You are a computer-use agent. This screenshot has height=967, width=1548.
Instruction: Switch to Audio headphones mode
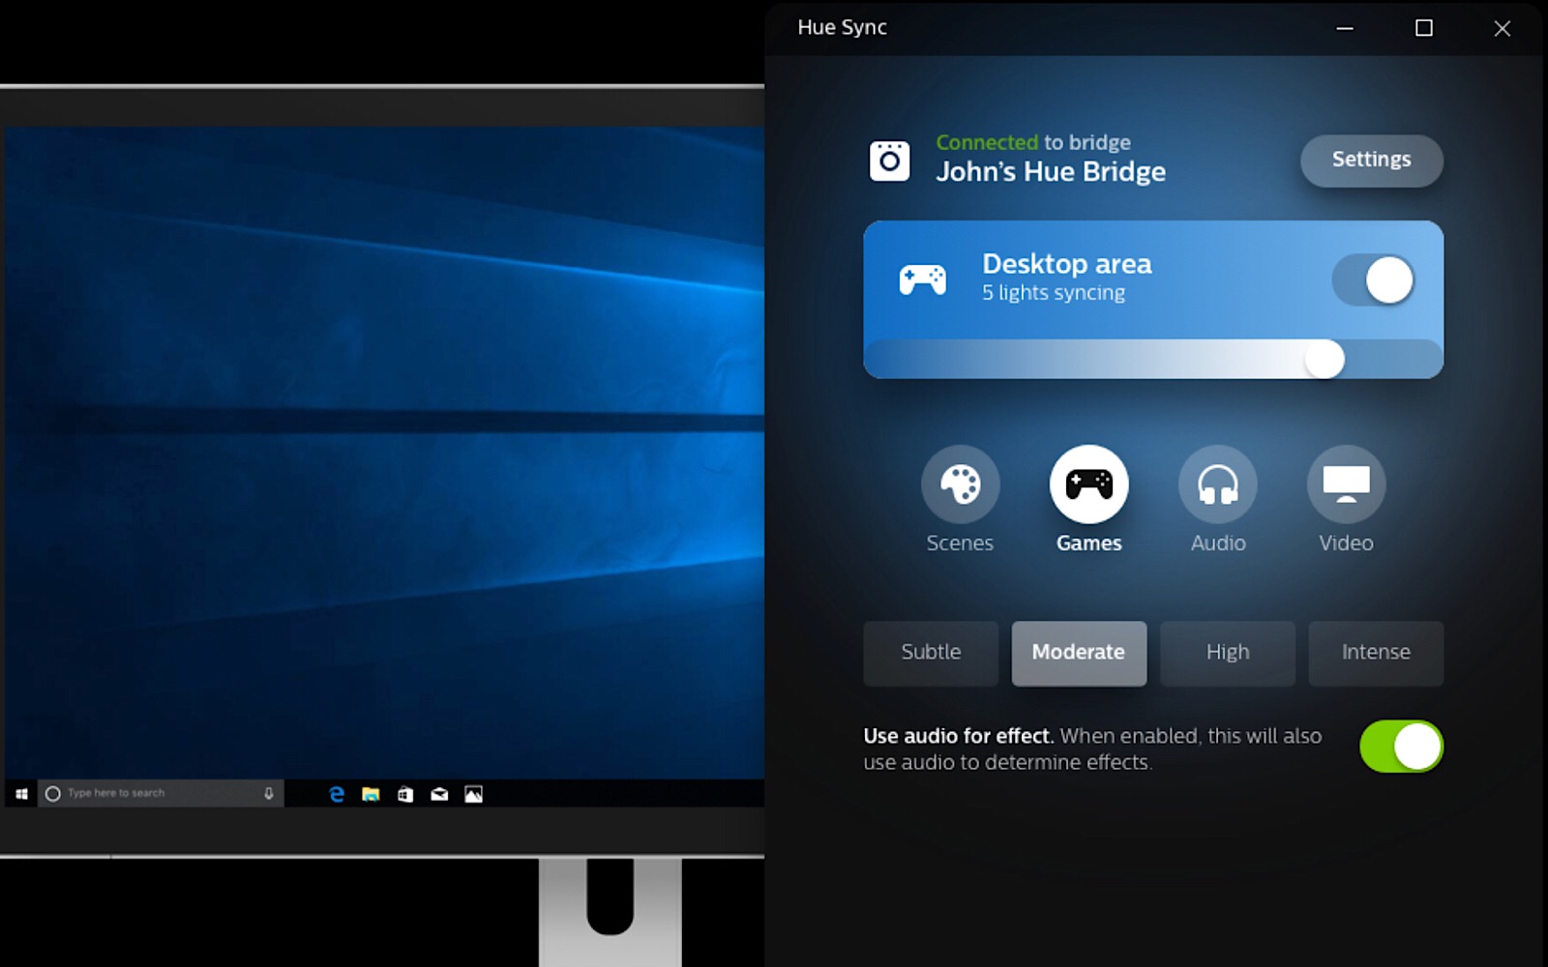[1217, 484]
